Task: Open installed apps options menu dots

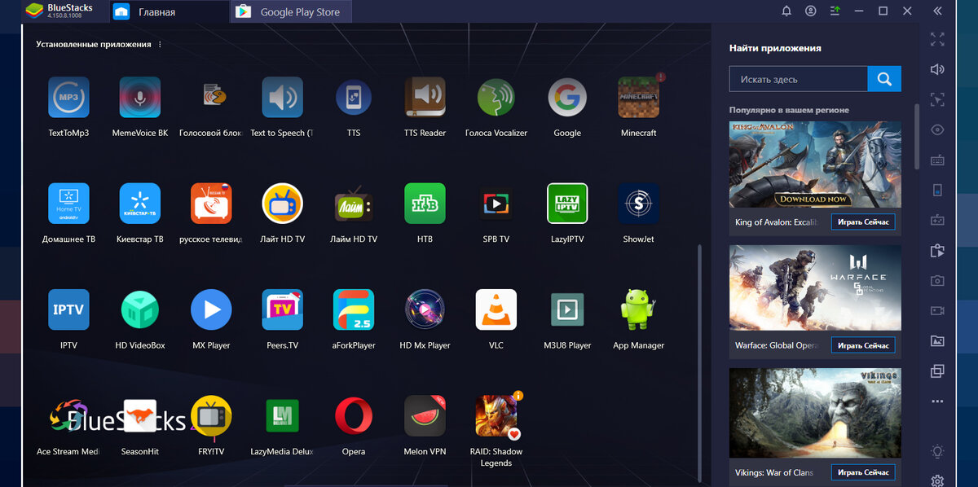Action: 160,45
